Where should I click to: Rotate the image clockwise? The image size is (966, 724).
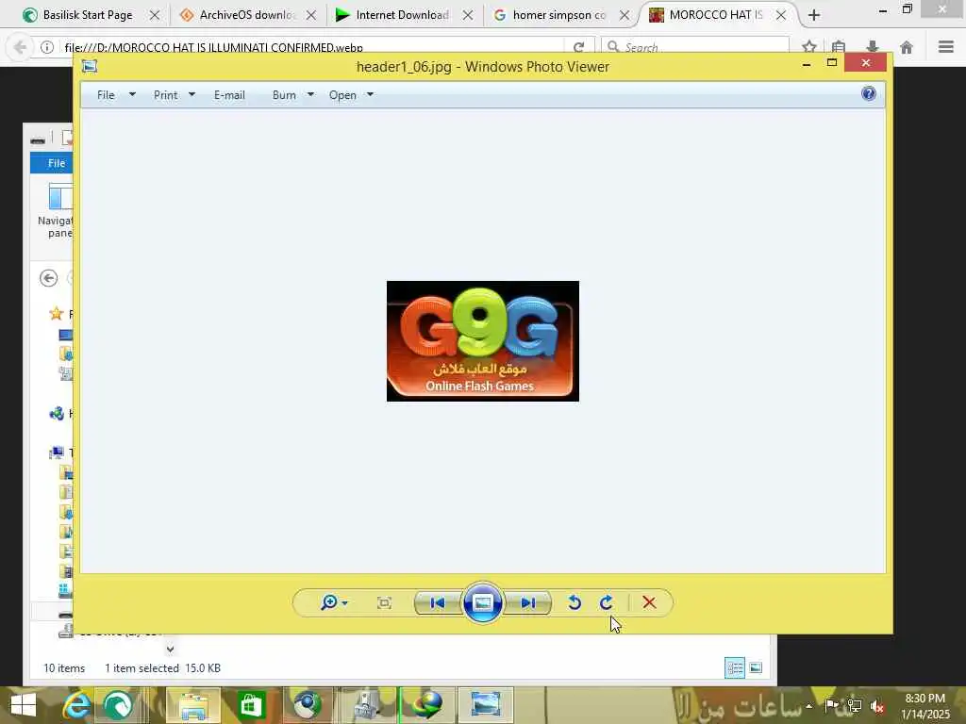tap(607, 602)
